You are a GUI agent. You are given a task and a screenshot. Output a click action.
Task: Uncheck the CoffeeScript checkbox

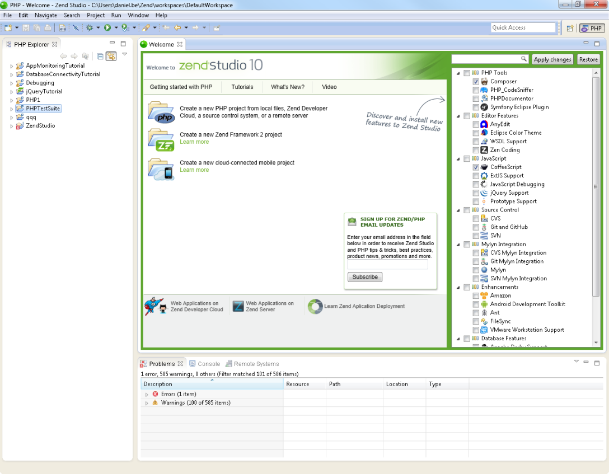coord(476,167)
